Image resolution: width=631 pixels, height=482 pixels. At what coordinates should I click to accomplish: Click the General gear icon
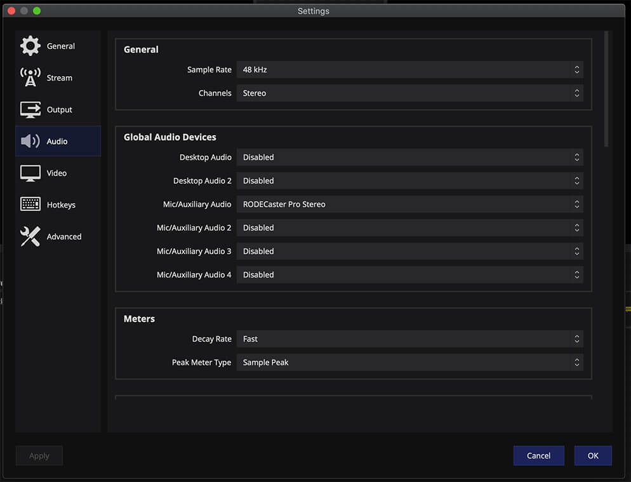click(30, 46)
